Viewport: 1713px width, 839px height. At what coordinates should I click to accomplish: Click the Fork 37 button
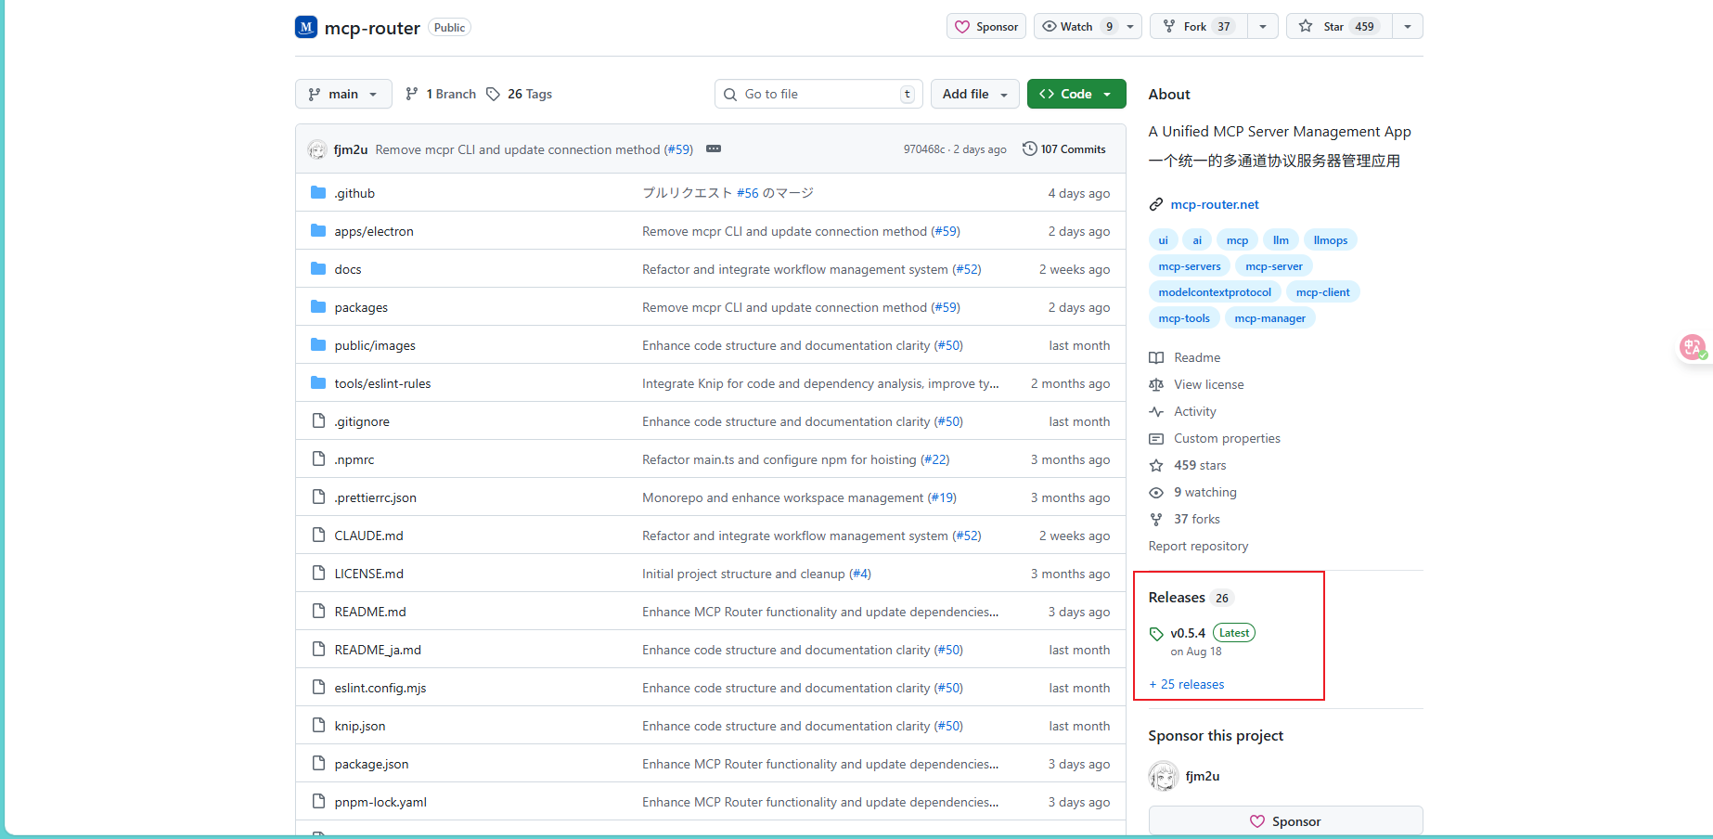pyautogui.click(x=1198, y=26)
